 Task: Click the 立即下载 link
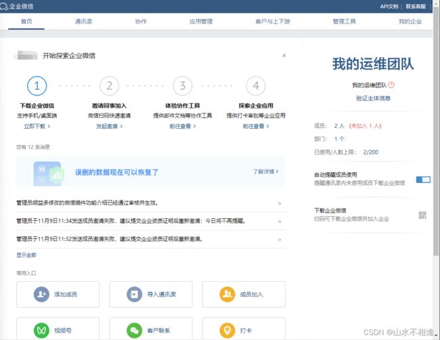pyautogui.click(x=37, y=127)
